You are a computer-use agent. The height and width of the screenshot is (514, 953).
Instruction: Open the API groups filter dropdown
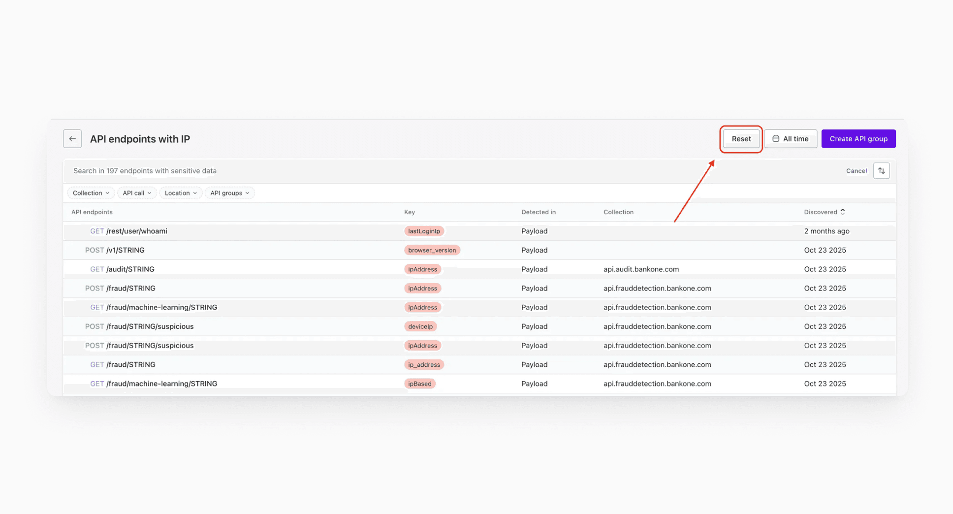(229, 193)
